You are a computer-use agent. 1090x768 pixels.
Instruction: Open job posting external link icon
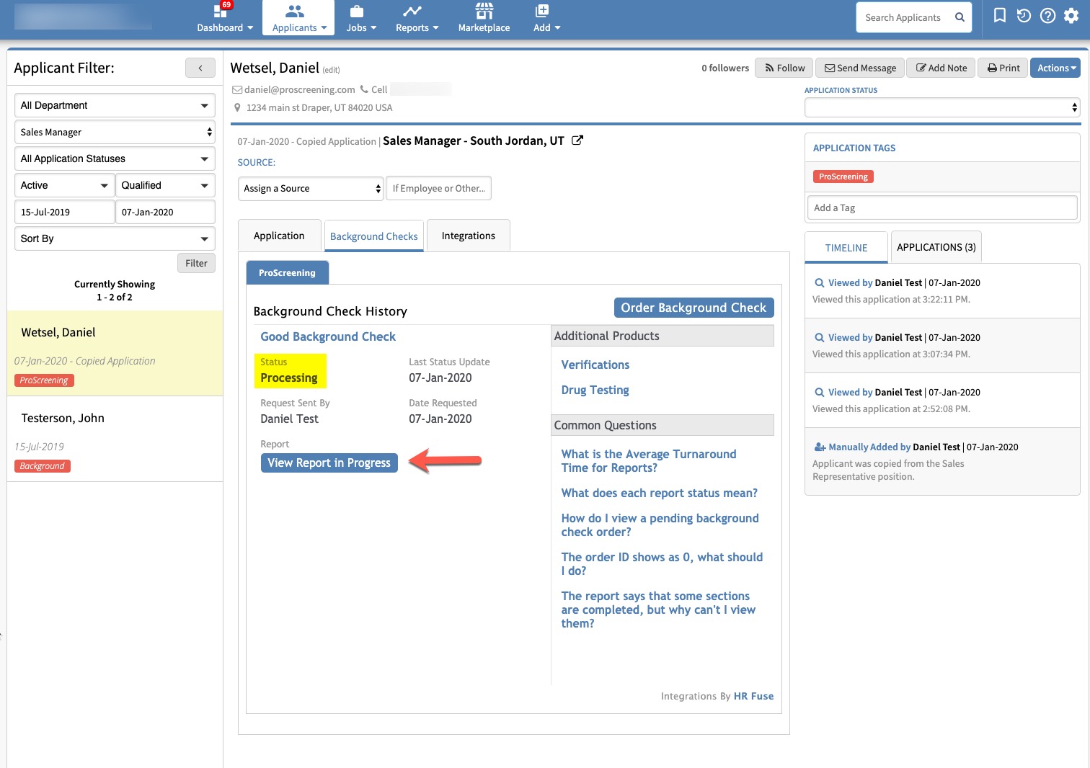tap(577, 140)
